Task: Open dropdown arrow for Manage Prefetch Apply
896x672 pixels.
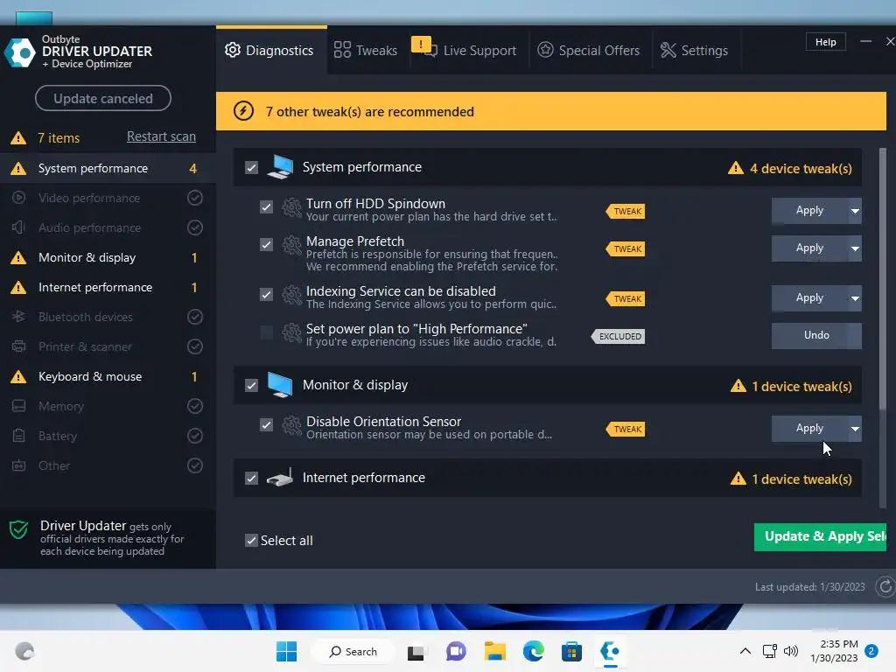Action: [x=855, y=248]
